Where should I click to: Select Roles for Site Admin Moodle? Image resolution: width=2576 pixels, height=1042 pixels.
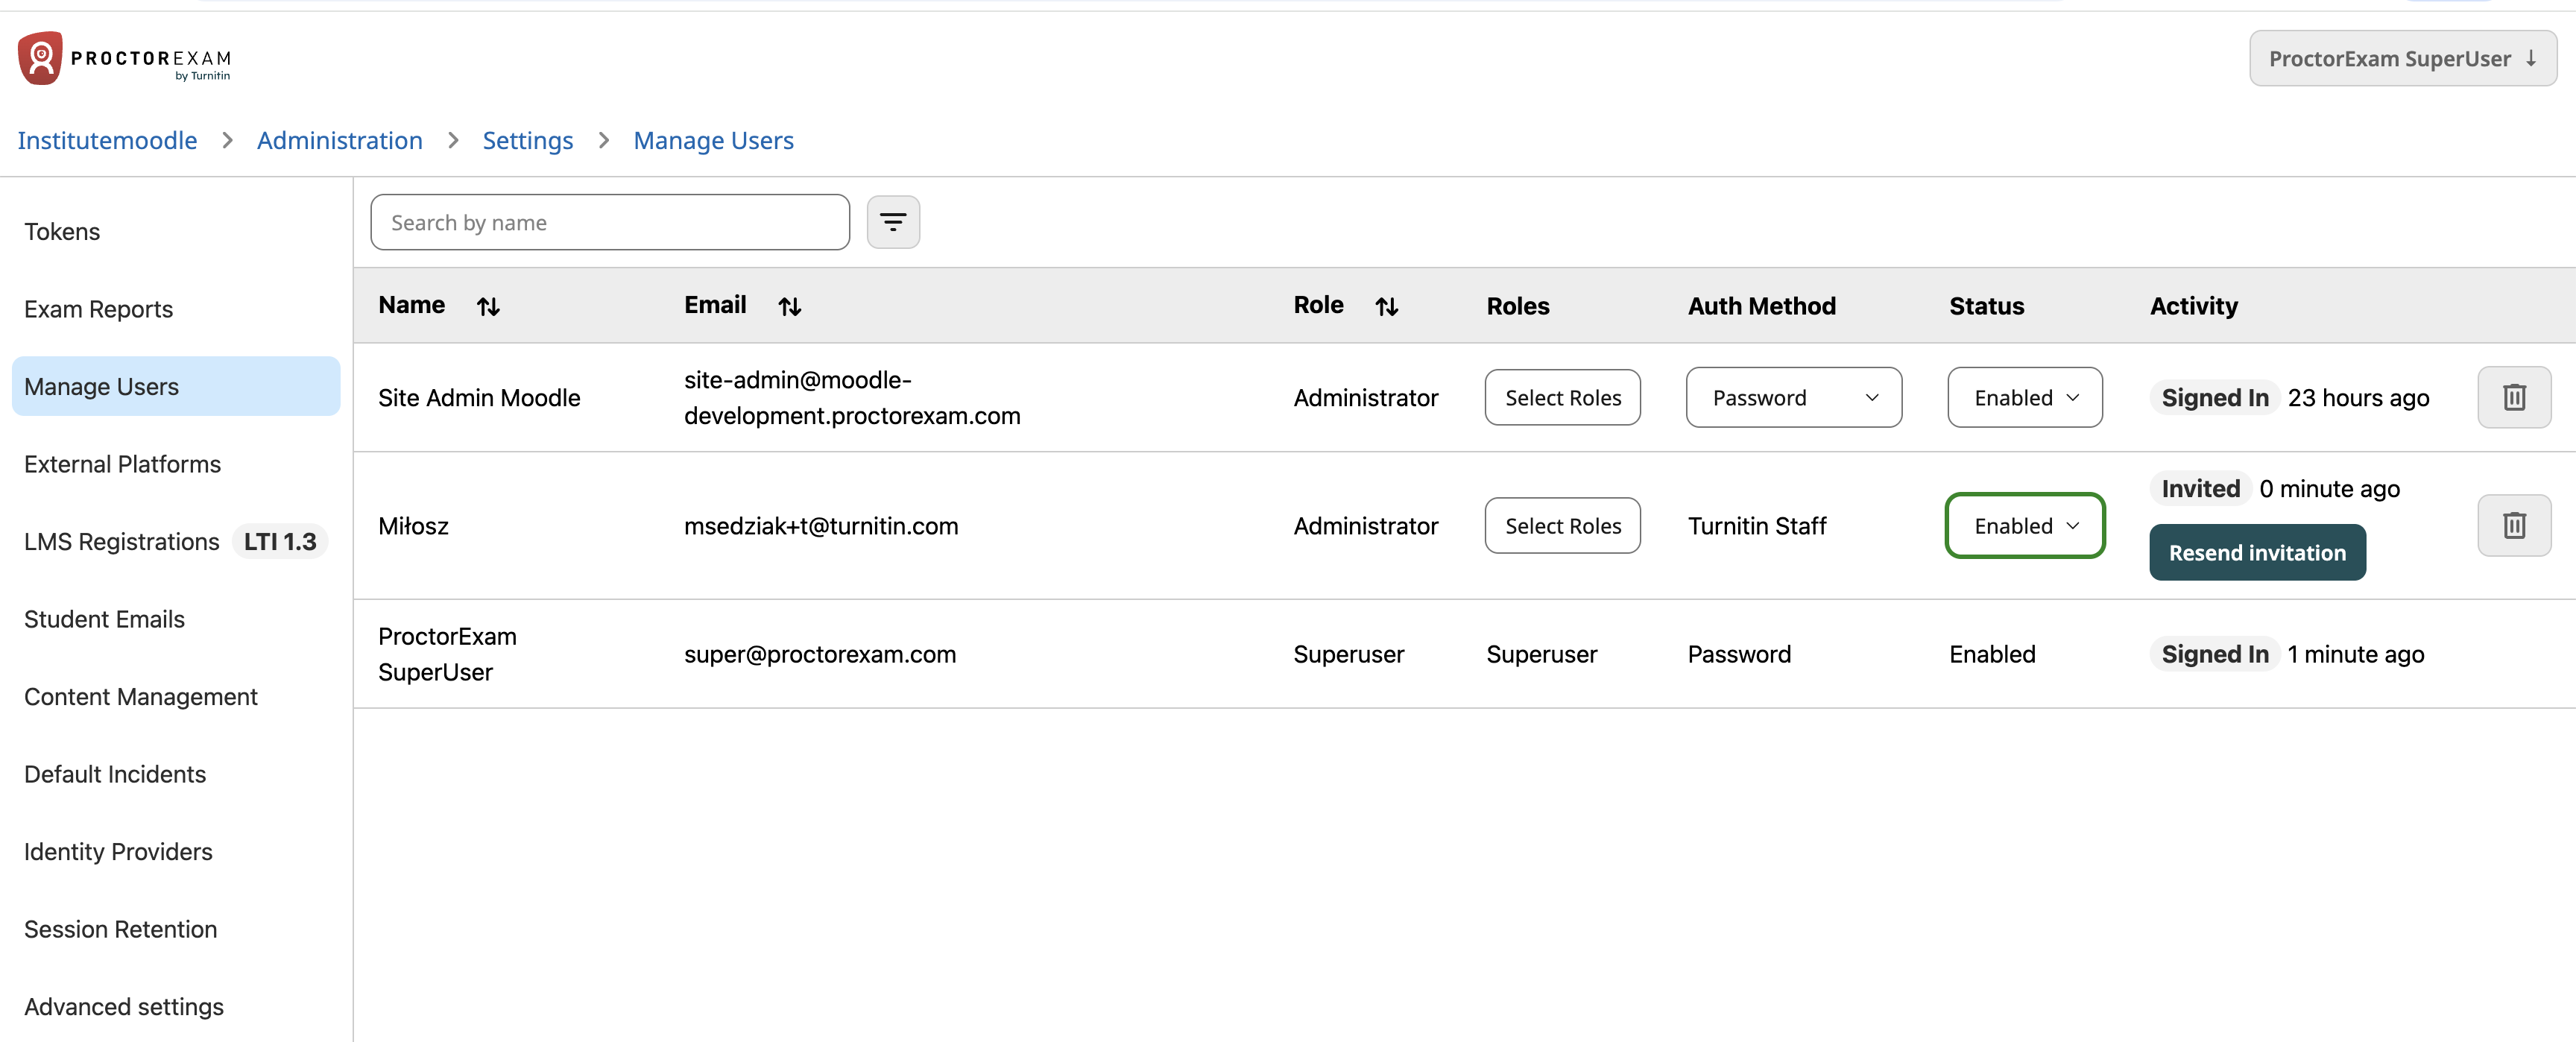1562,398
